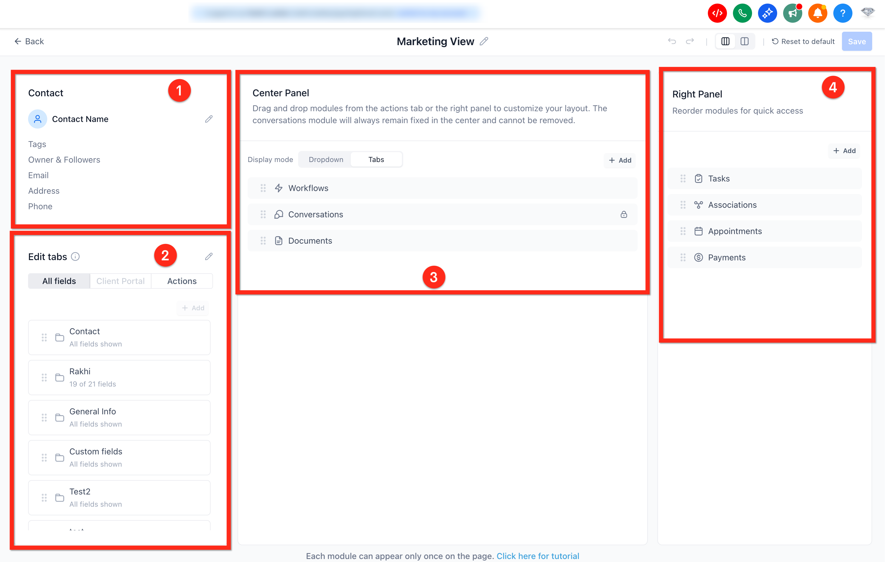Open the Click here for tutorial link
This screenshot has width=885, height=562.
pyautogui.click(x=538, y=556)
